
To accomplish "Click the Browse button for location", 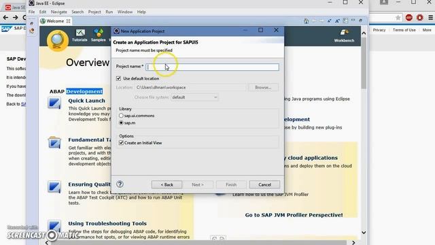I will (x=263, y=88).
